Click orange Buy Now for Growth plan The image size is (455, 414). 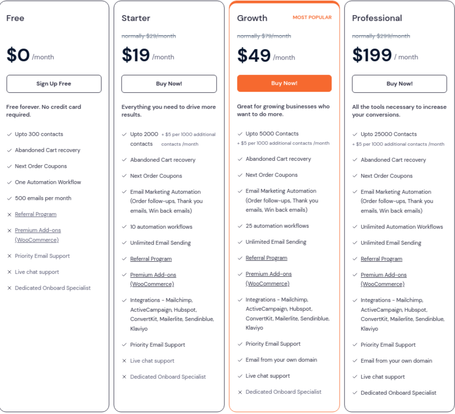[x=284, y=83]
